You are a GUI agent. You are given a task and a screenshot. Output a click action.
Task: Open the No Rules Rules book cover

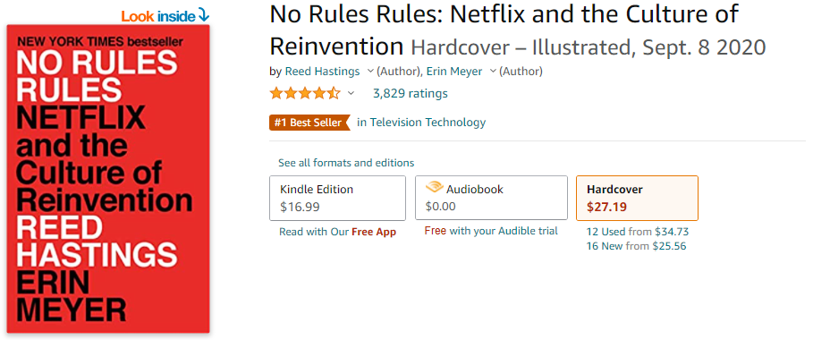click(108, 179)
